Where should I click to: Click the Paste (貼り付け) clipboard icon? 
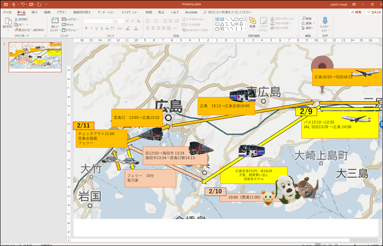[8, 21]
